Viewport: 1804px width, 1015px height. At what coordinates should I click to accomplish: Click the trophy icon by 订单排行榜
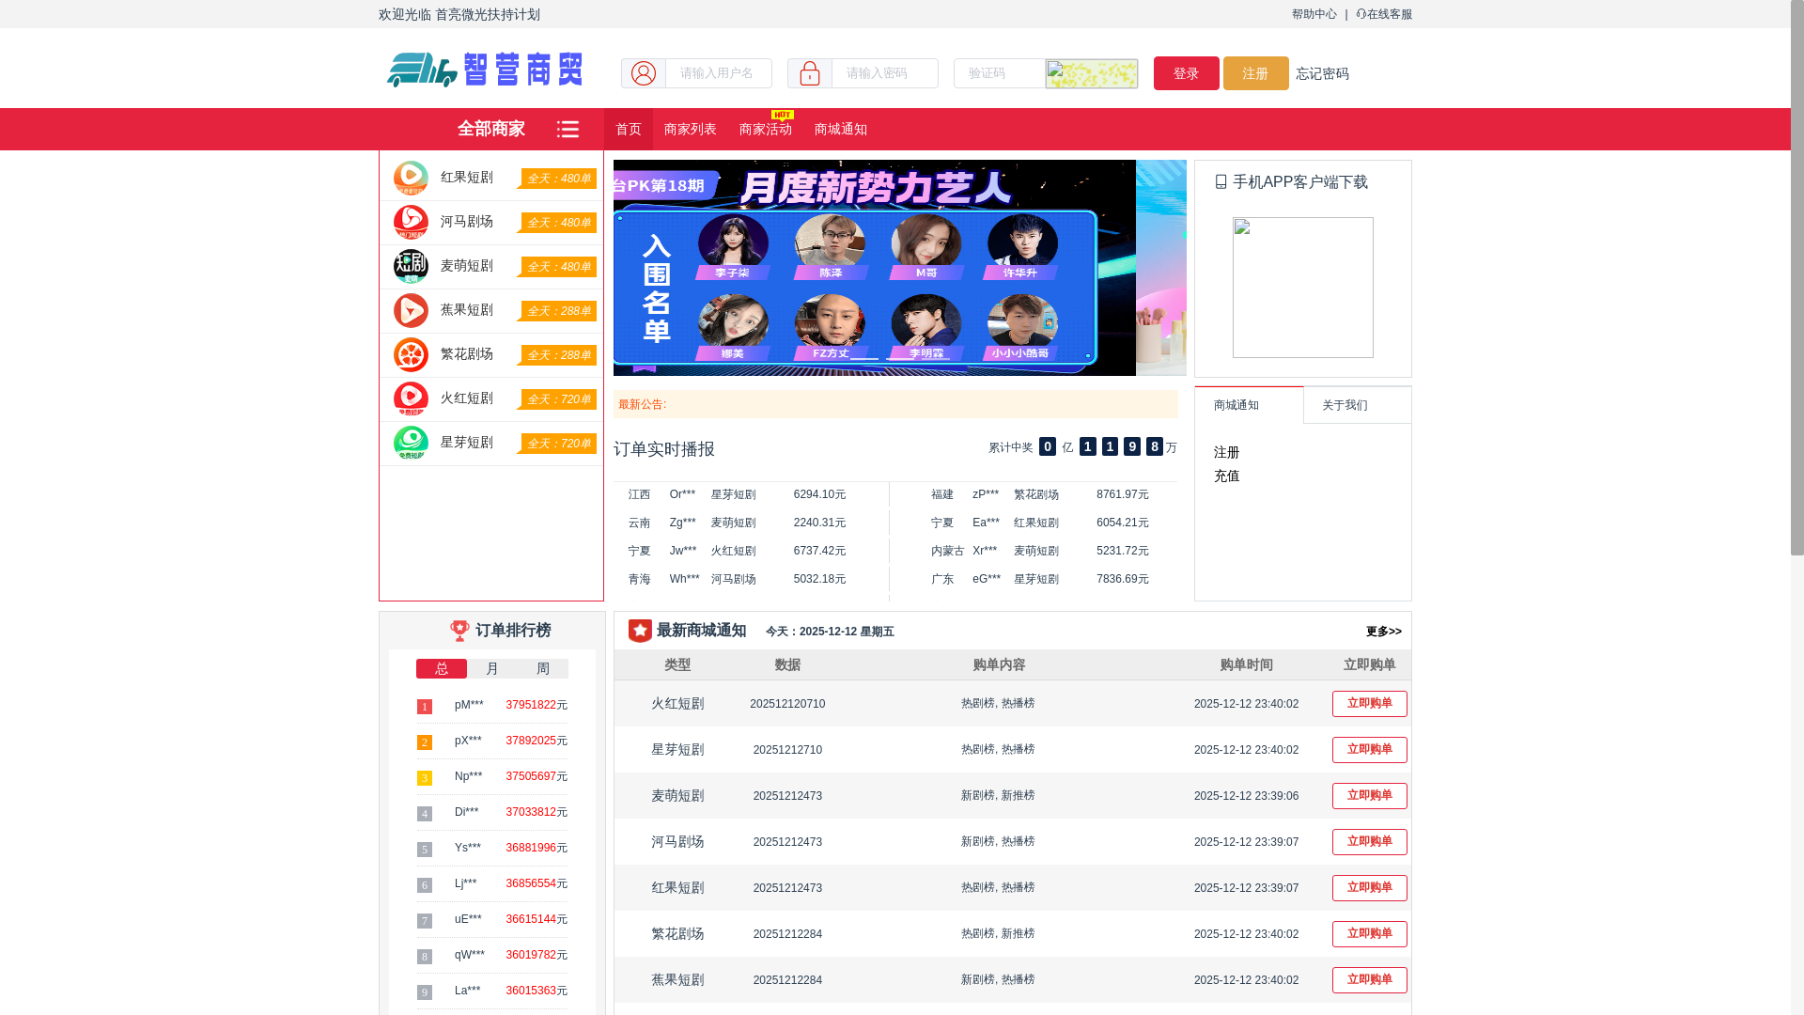tap(459, 631)
